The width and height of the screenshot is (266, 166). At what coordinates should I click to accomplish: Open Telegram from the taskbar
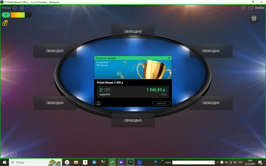click(94, 162)
